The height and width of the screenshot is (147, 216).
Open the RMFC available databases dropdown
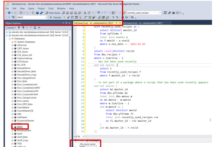coord(45,17)
